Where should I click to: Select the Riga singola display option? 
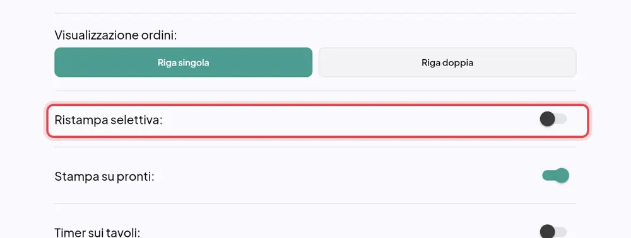(x=183, y=62)
